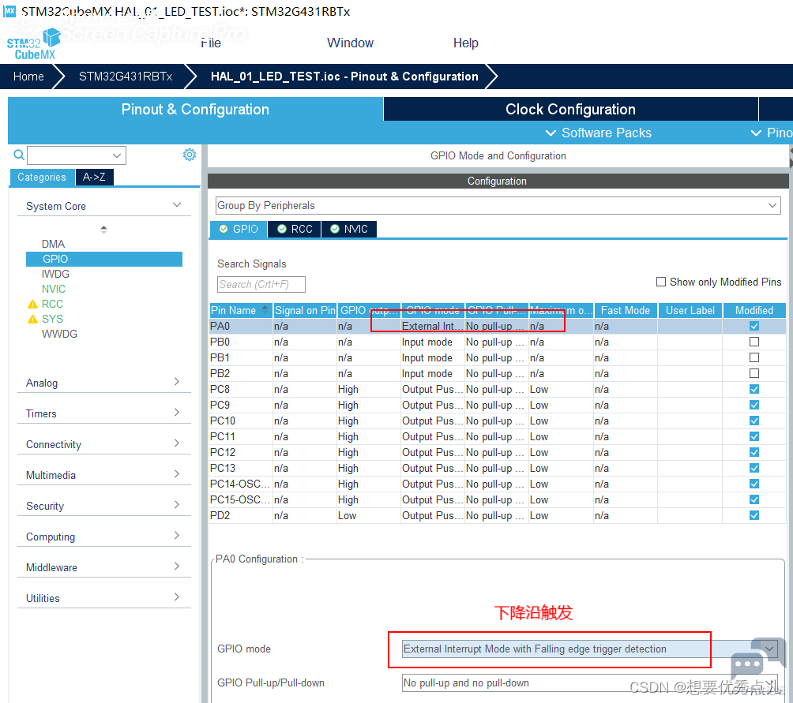Click the RCC warning triangle icon
Screen dimensions: 793x703
(33, 304)
